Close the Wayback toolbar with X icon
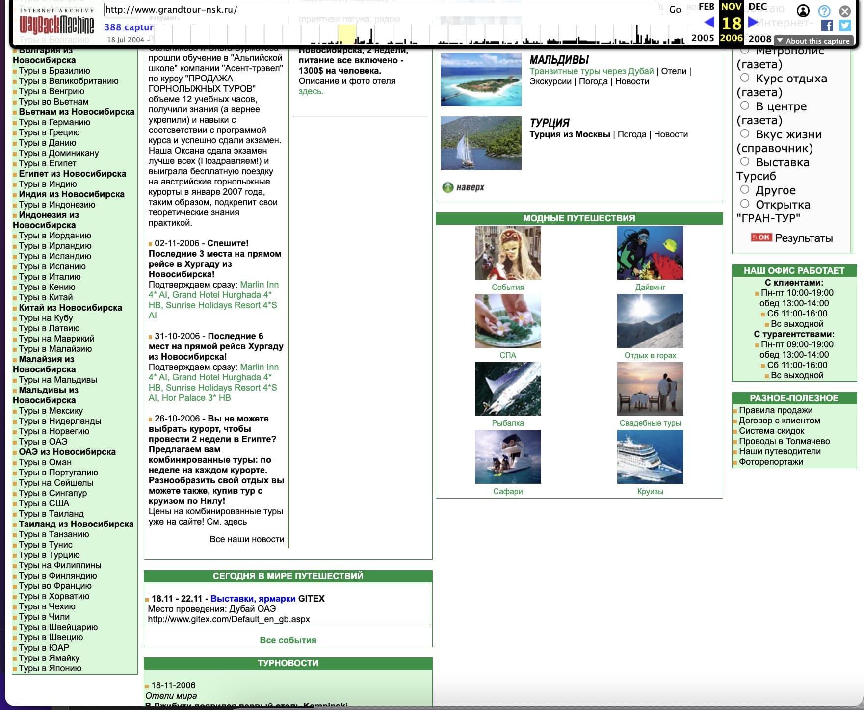Image resolution: width=864 pixels, height=710 pixels. point(845,11)
